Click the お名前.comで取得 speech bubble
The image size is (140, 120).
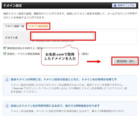pyautogui.click(x=60, y=56)
